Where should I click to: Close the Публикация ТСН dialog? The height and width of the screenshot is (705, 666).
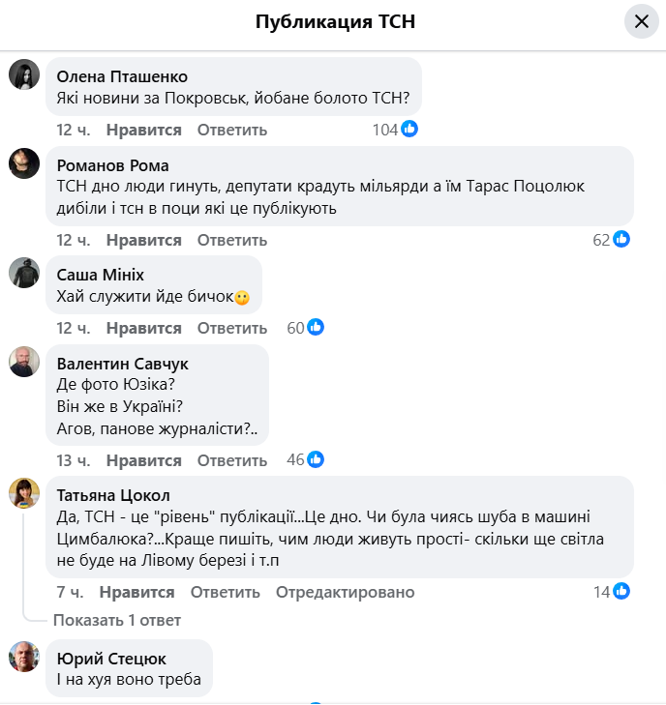641,21
